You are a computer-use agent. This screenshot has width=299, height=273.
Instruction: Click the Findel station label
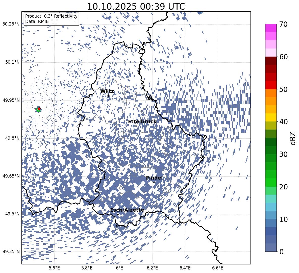point(154,178)
